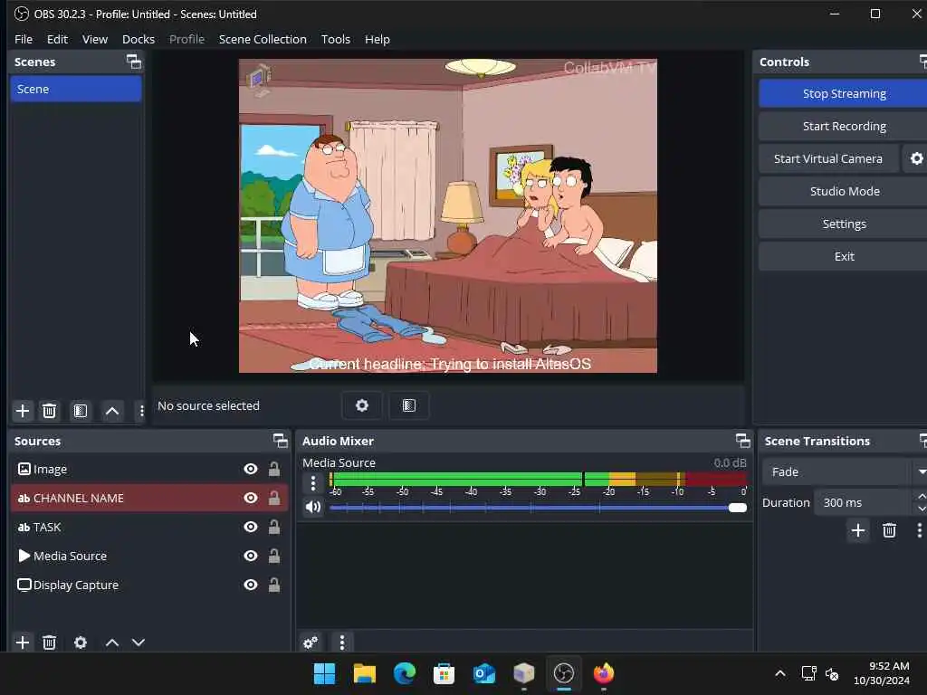Open File Explorer from taskbar
Viewport: 927px width, 695px height.
click(364, 673)
